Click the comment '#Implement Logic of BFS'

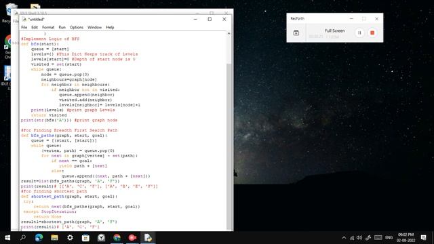click(x=50, y=39)
